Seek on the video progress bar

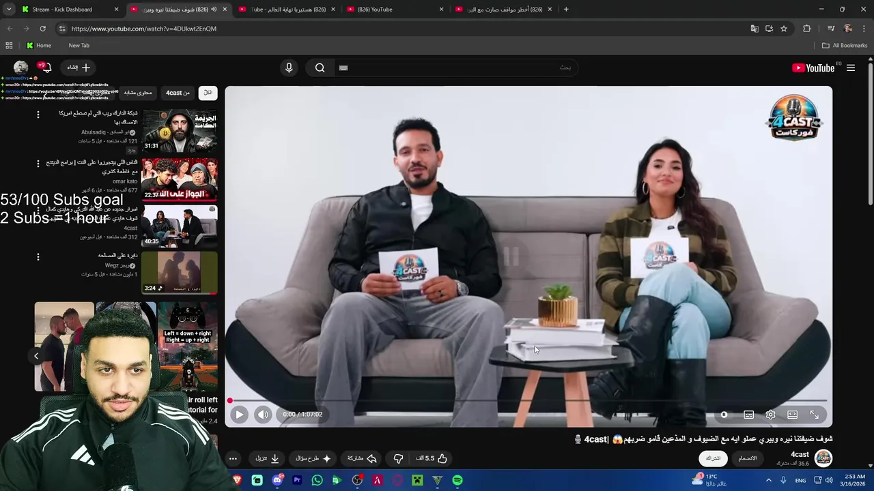point(528,400)
